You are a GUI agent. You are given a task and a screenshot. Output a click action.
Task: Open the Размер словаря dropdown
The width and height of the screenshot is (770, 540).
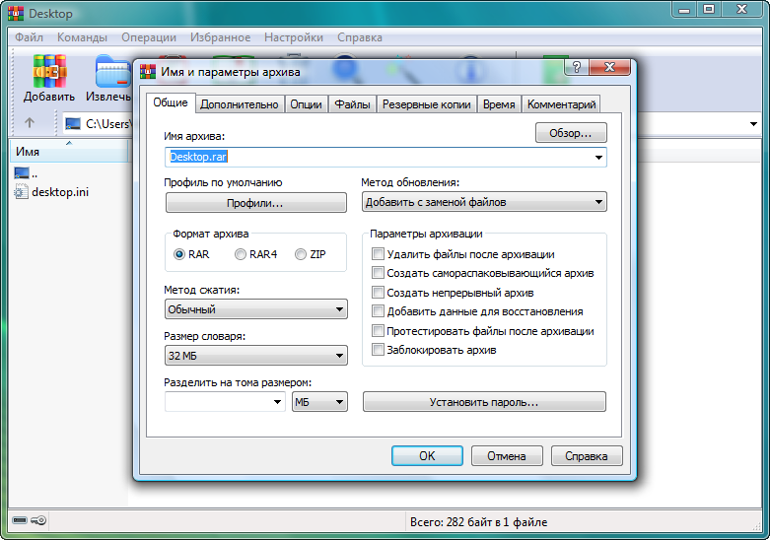tap(256, 356)
